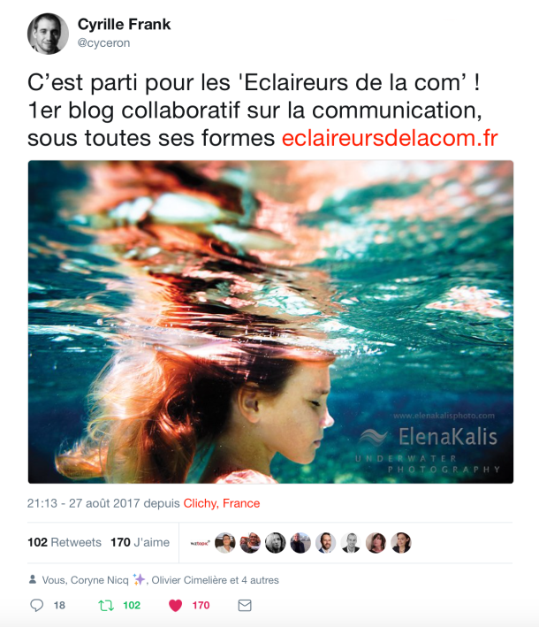Click Olivier Cimelière et 4 autres text
The width and height of the screenshot is (539, 627).
tap(215, 580)
